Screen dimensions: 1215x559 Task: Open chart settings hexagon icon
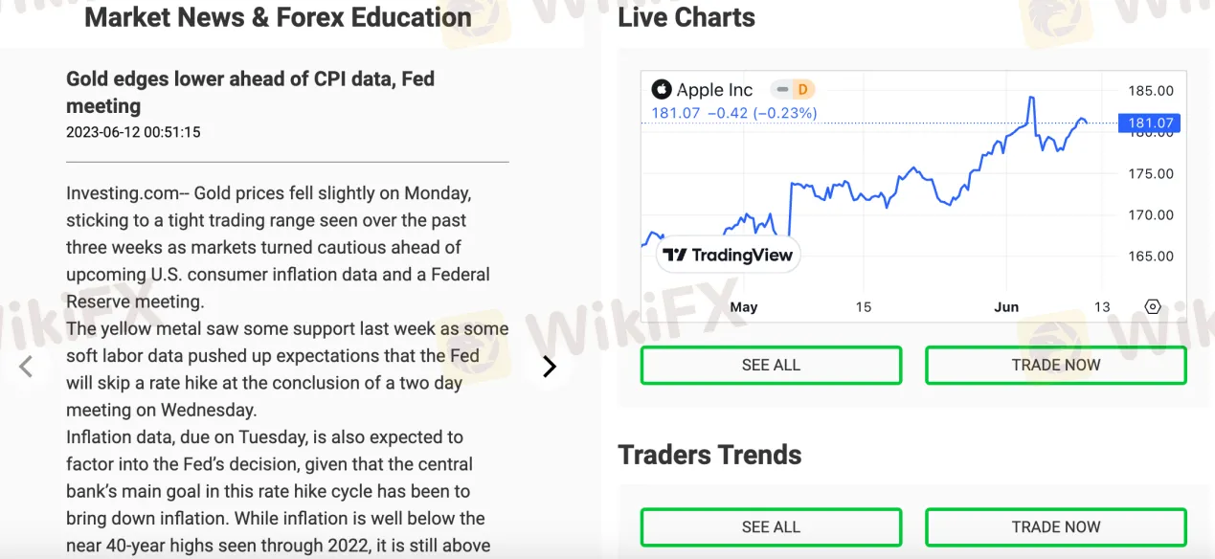tap(1153, 307)
